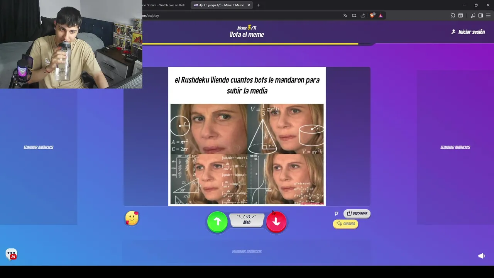
Task: Open the Brave Rewards triangle icon
Action: click(381, 15)
